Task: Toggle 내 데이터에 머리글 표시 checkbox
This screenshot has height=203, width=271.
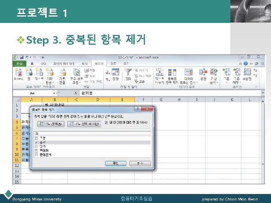Action: [x=106, y=123]
